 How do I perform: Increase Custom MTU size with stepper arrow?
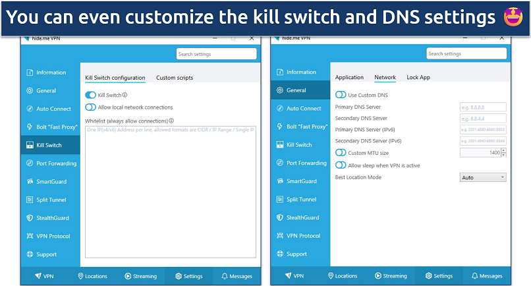coord(504,150)
